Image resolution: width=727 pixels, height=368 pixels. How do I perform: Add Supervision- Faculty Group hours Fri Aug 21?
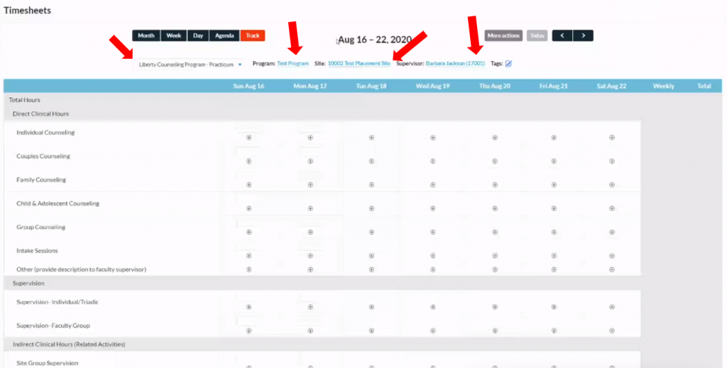(x=554, y=330)
